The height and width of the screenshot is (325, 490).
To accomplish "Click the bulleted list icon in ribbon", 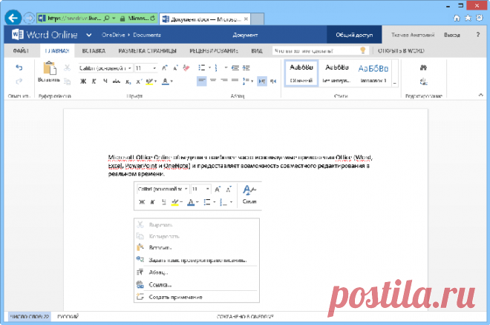I will (202, 67).
